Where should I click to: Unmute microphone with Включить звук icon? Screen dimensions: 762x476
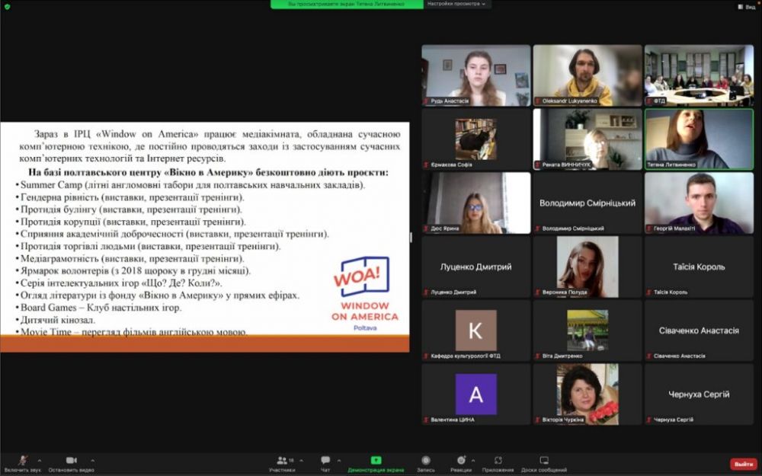tap(22, 460)
